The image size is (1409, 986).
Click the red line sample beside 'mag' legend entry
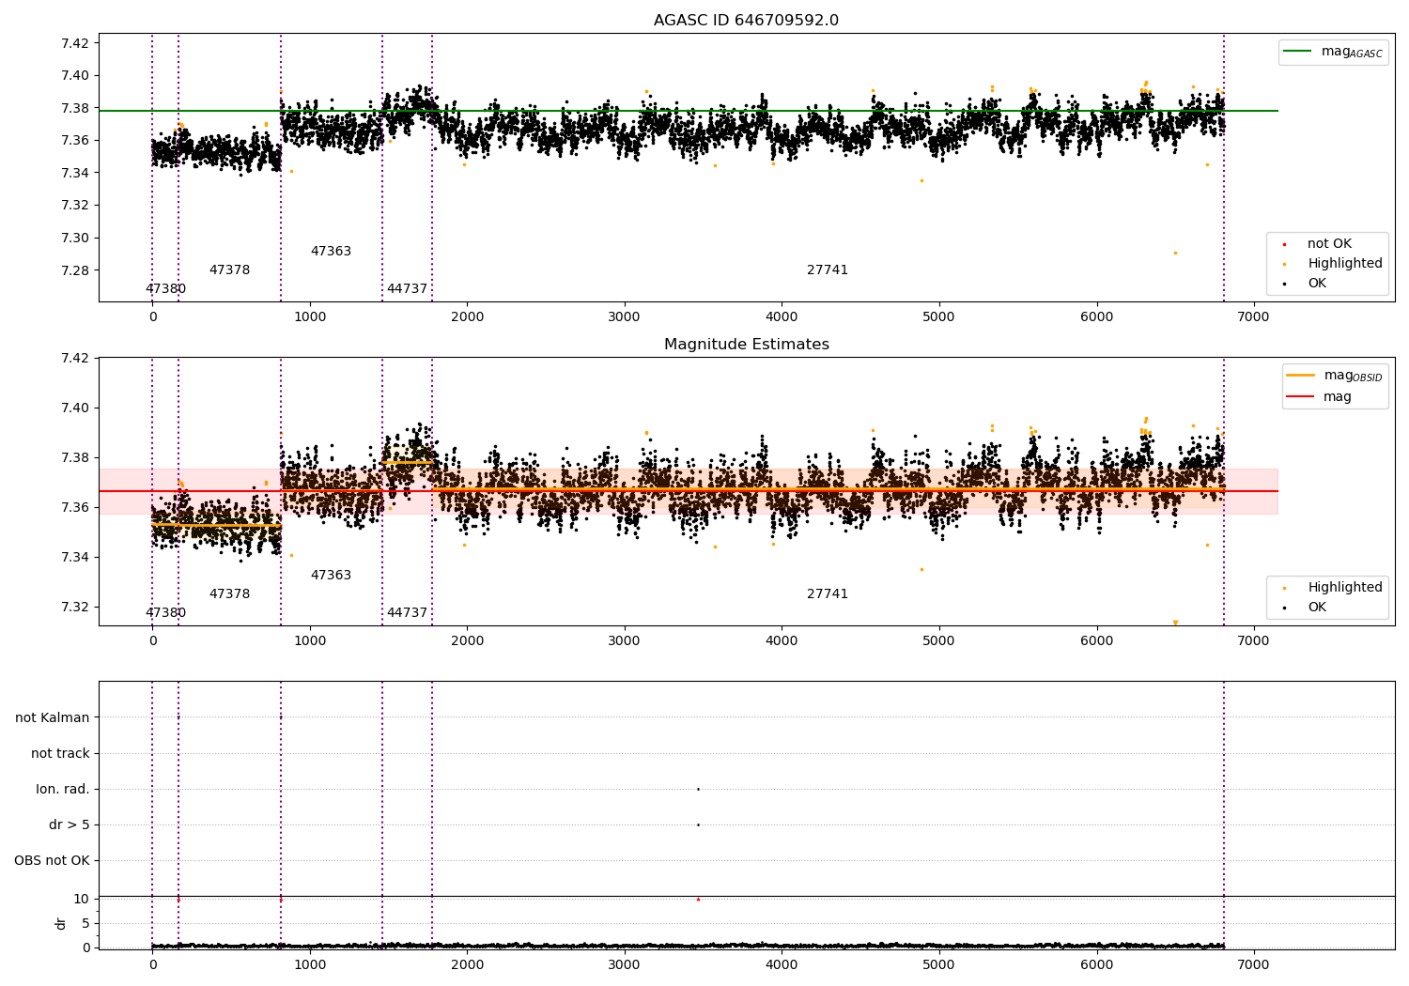[x=1301, y=397]
